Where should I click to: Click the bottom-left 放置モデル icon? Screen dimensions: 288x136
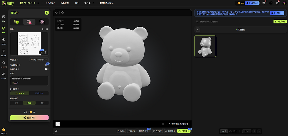[x=4, y=131]
